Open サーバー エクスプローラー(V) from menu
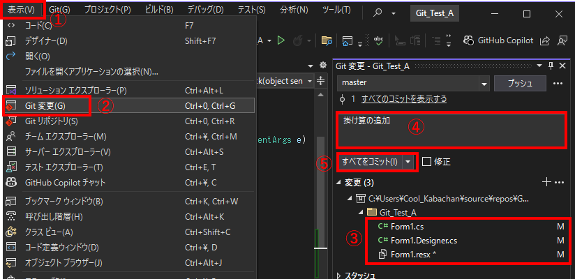The height and width of the screenshot is (279, 575). click(129, 152)
